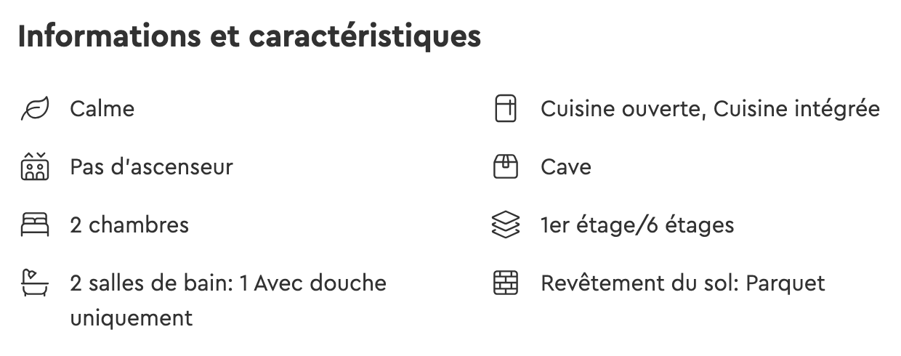Click the 1er étage/6 étages text
This screenshot has height=356, width=901.
[637, 225]
